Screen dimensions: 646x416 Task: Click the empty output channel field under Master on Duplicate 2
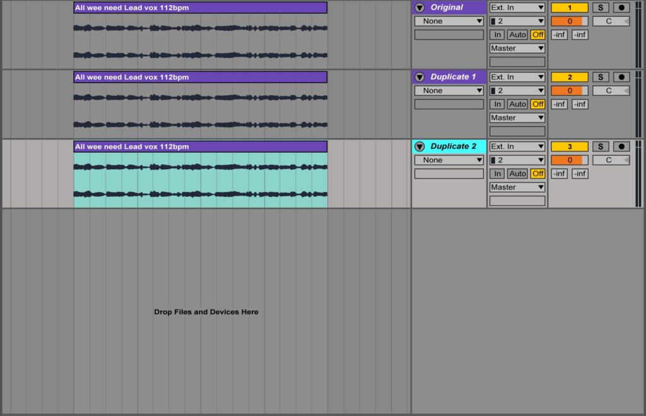[x=517, y=201]
